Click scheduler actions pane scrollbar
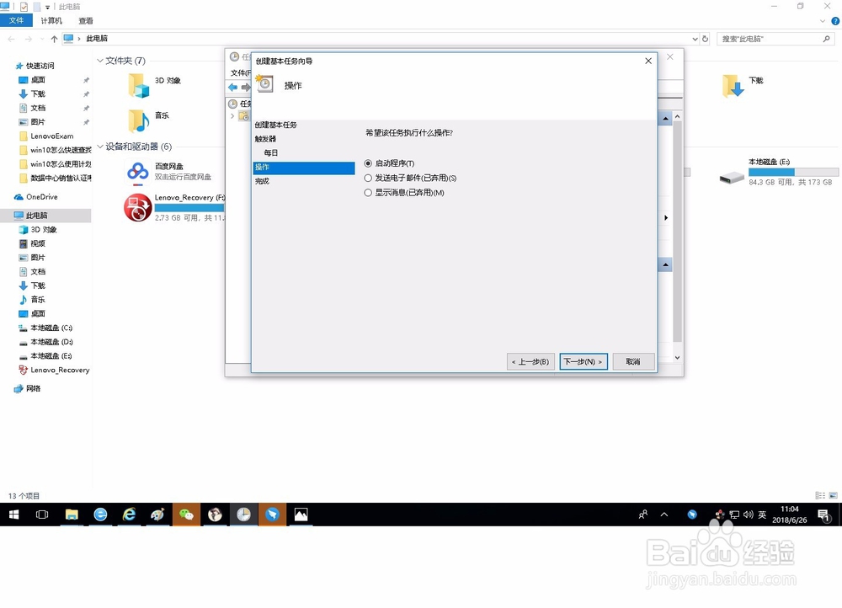 click(677, 231)
